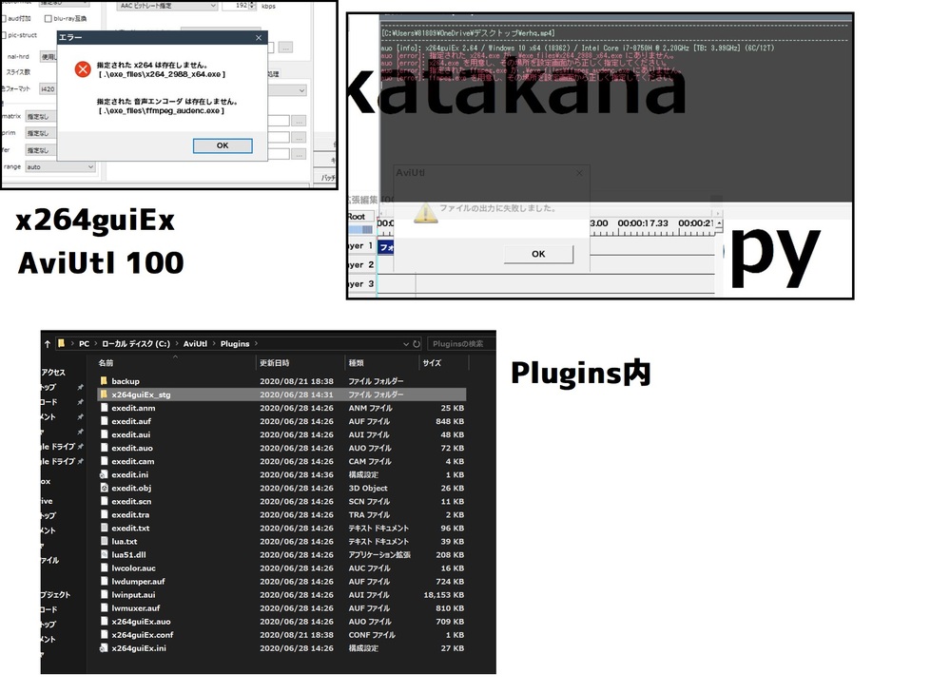950x693 pixels.
Task: Close the エラー dialog with X
Action: [258, 37]
